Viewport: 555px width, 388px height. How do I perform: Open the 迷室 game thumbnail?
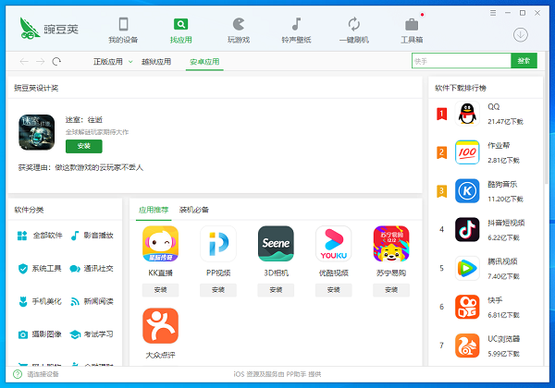click(36, 132)
